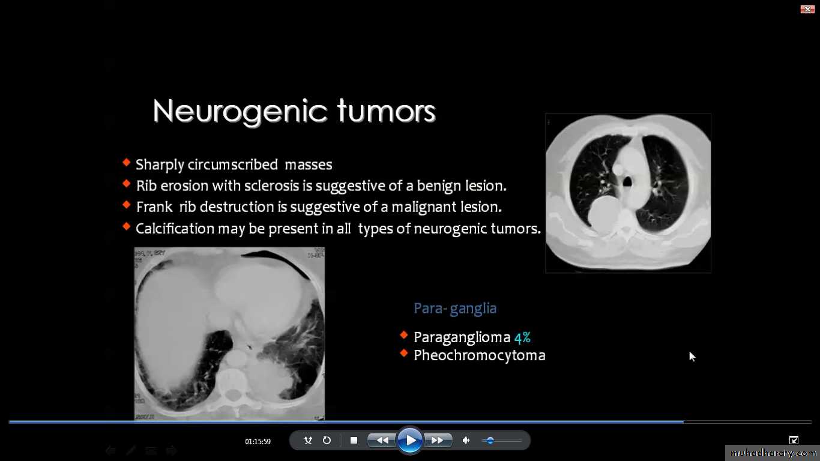Image resolution: width=820 pixels, height=461 pixels.
Task: Click the faint slideshow forward arrow icon
Action: 172,450
